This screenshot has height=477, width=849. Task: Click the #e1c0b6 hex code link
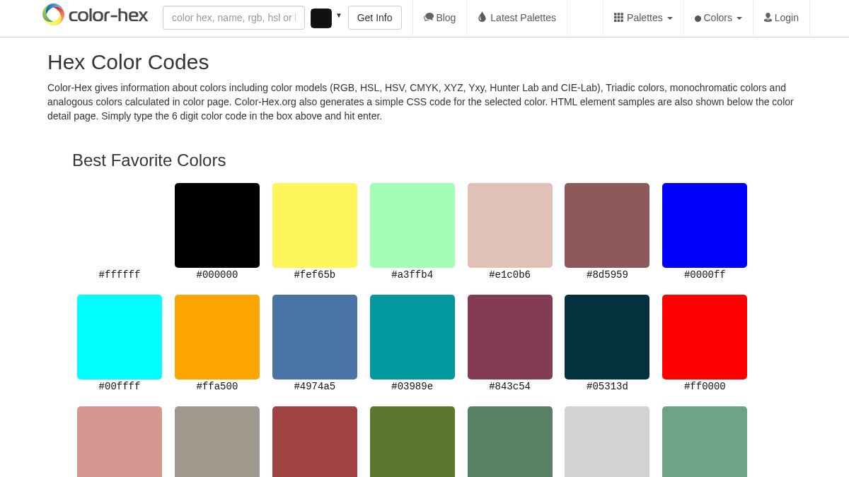tap(510, 275)
